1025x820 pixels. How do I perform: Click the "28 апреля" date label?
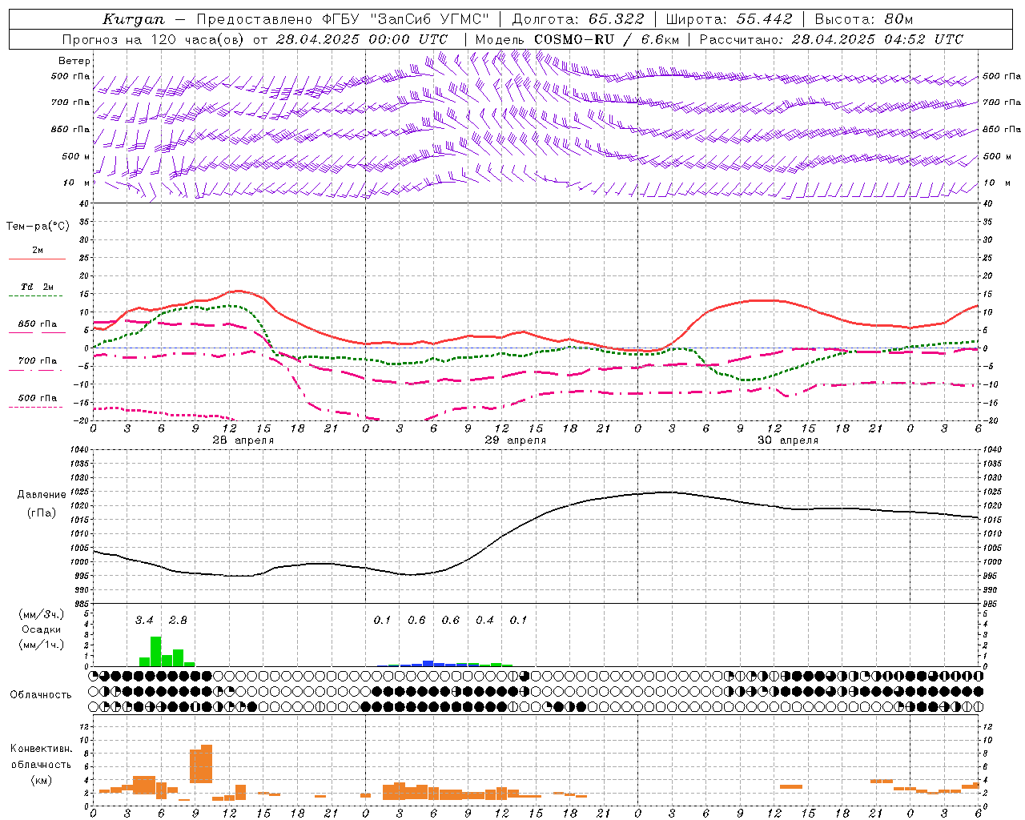[243, 440]
